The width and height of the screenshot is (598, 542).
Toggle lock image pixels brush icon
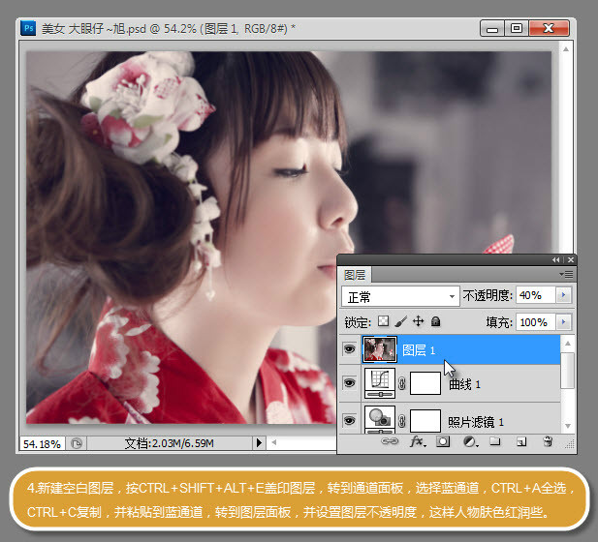coord(400,321)
